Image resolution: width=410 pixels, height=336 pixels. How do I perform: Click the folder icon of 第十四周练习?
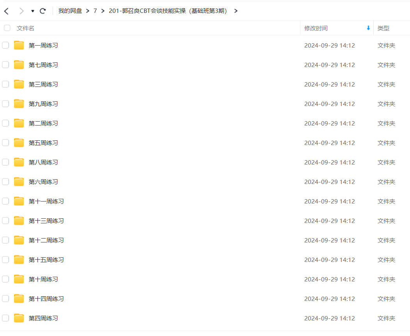click(x=19, y=299)
